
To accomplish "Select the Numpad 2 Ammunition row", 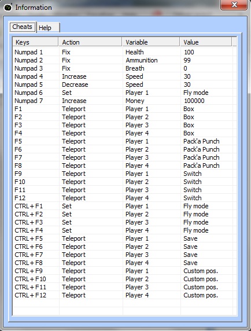I will pos(125,60).
